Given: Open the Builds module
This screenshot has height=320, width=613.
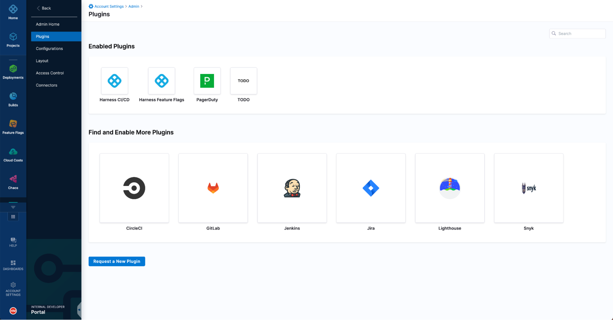Looking at the screenshot, I should tap(13, 99).
